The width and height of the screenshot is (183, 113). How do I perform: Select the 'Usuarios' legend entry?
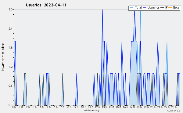click(151, 8)
